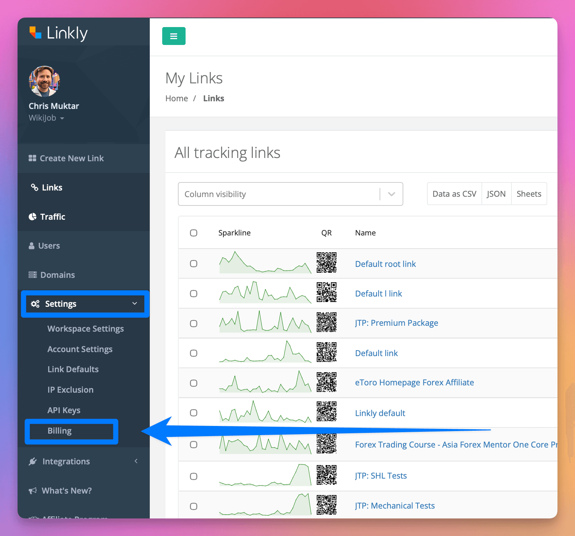Toggle the select-all checkbox in table header

coord(194,233)
